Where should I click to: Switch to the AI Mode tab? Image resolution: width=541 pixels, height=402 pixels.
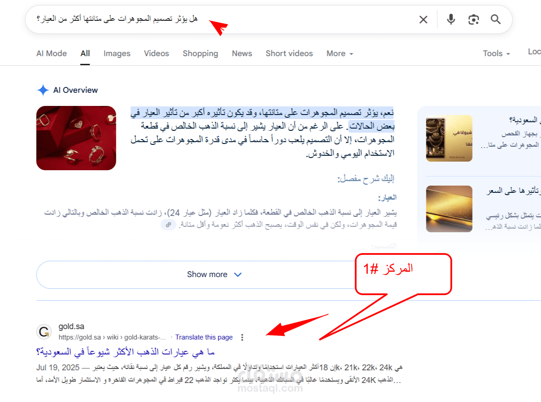(x=51, y=53)
